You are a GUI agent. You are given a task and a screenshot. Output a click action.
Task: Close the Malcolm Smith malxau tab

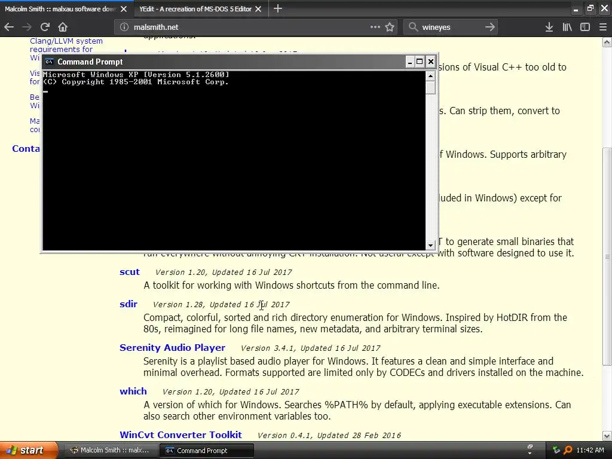click(x=124, y=8)
